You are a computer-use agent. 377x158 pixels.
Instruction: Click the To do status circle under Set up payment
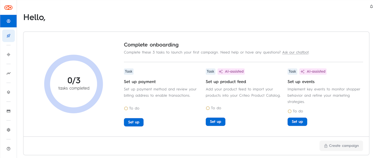[126, 108]
